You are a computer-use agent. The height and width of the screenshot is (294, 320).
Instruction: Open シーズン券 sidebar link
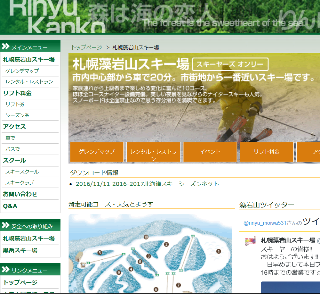[x=17, y=115]
